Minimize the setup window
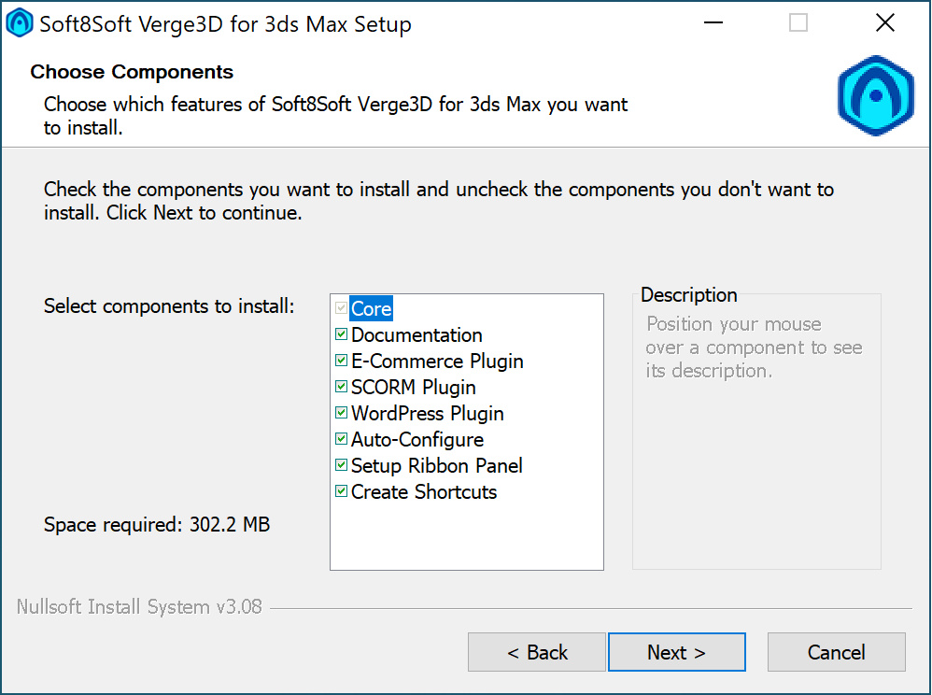932x695 pixels. 713,23
